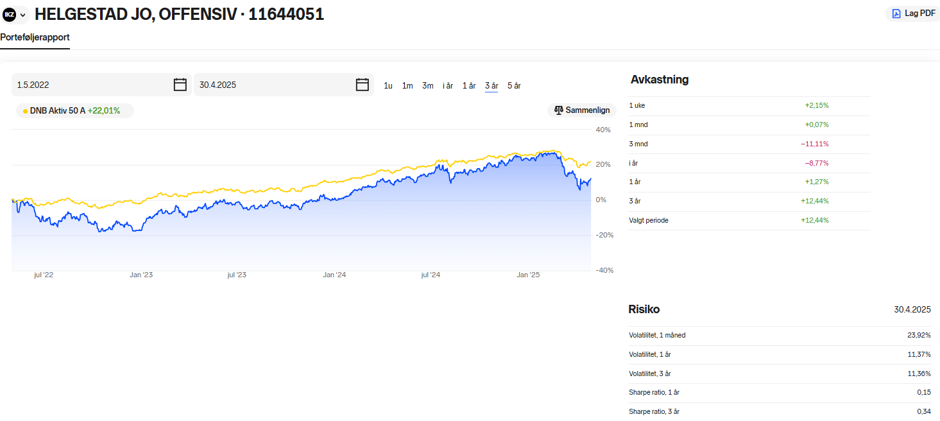The width and height of the screenshot is (940, 421).
Task: Click the start date field 1.5.2022
Action: tap(101, 85)
